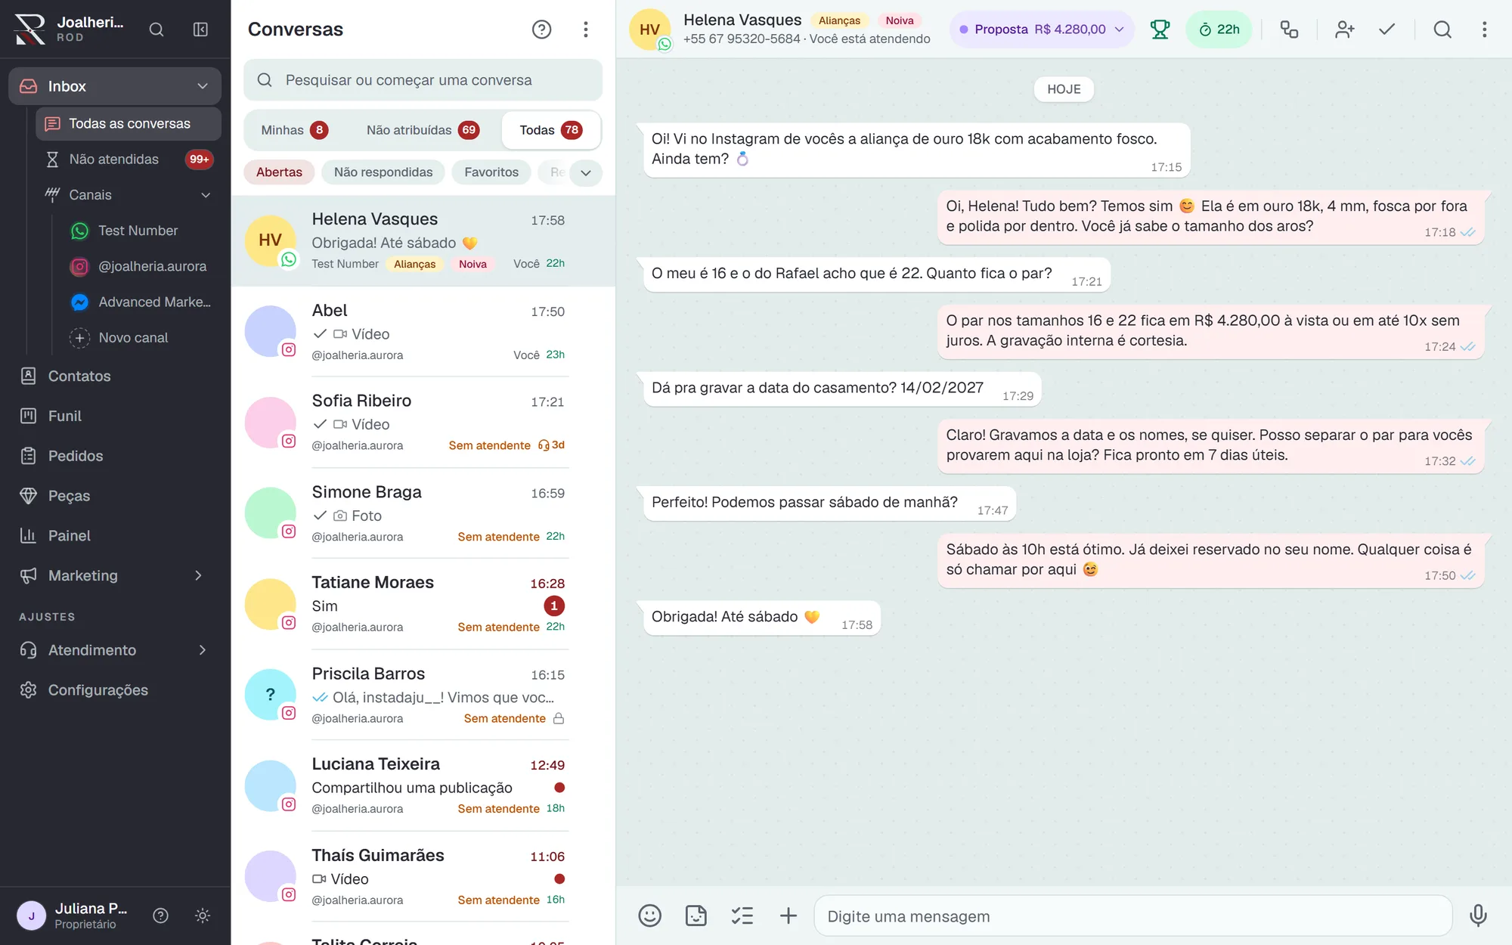Collapse the Inbox section chevron
The width and height of the screenshot is (1512, 945).
pos(203,86)
